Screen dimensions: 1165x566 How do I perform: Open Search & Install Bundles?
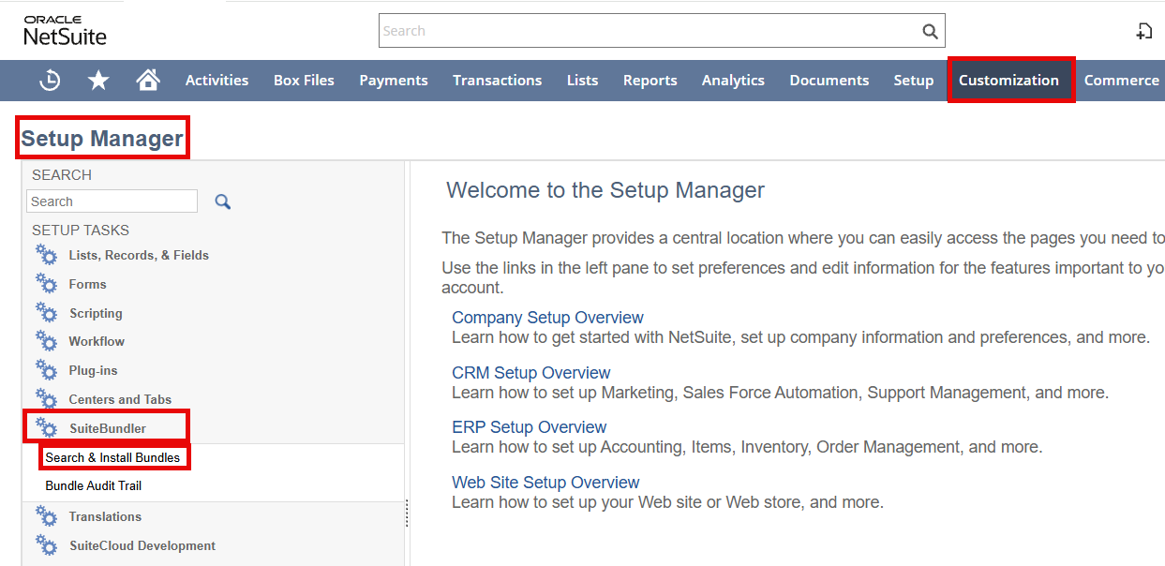pos(113,457)
